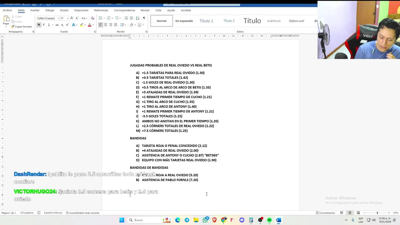Apply superscript formatting
This screenshot has height=225, width=400.
[67, 25]
